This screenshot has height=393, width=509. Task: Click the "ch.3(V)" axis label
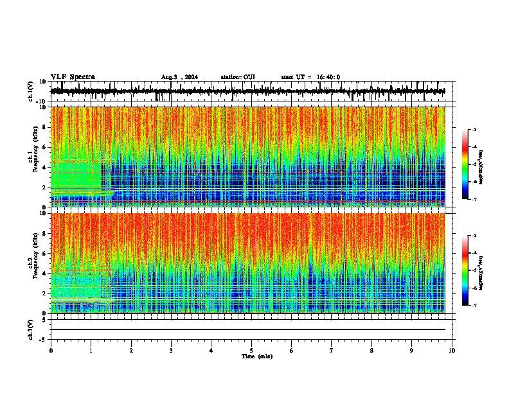[x=31, y=329]
